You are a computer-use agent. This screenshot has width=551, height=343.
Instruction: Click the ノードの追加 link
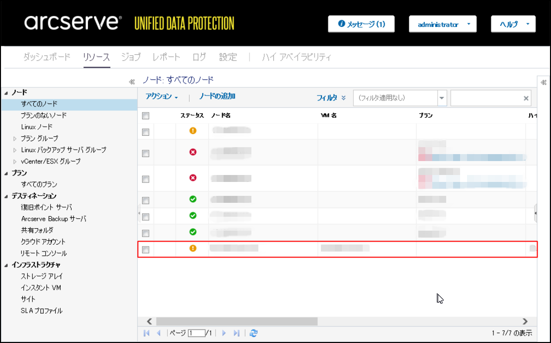click(x=217, y=96)
